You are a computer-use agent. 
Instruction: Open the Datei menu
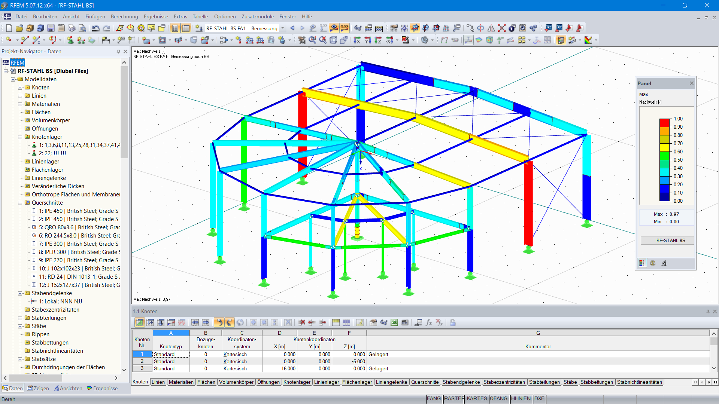(21, 16)
